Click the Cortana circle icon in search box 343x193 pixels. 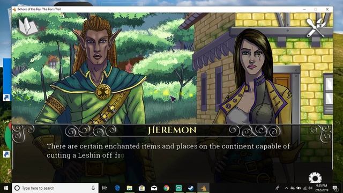pyautogui.click(x=17, y=188)
